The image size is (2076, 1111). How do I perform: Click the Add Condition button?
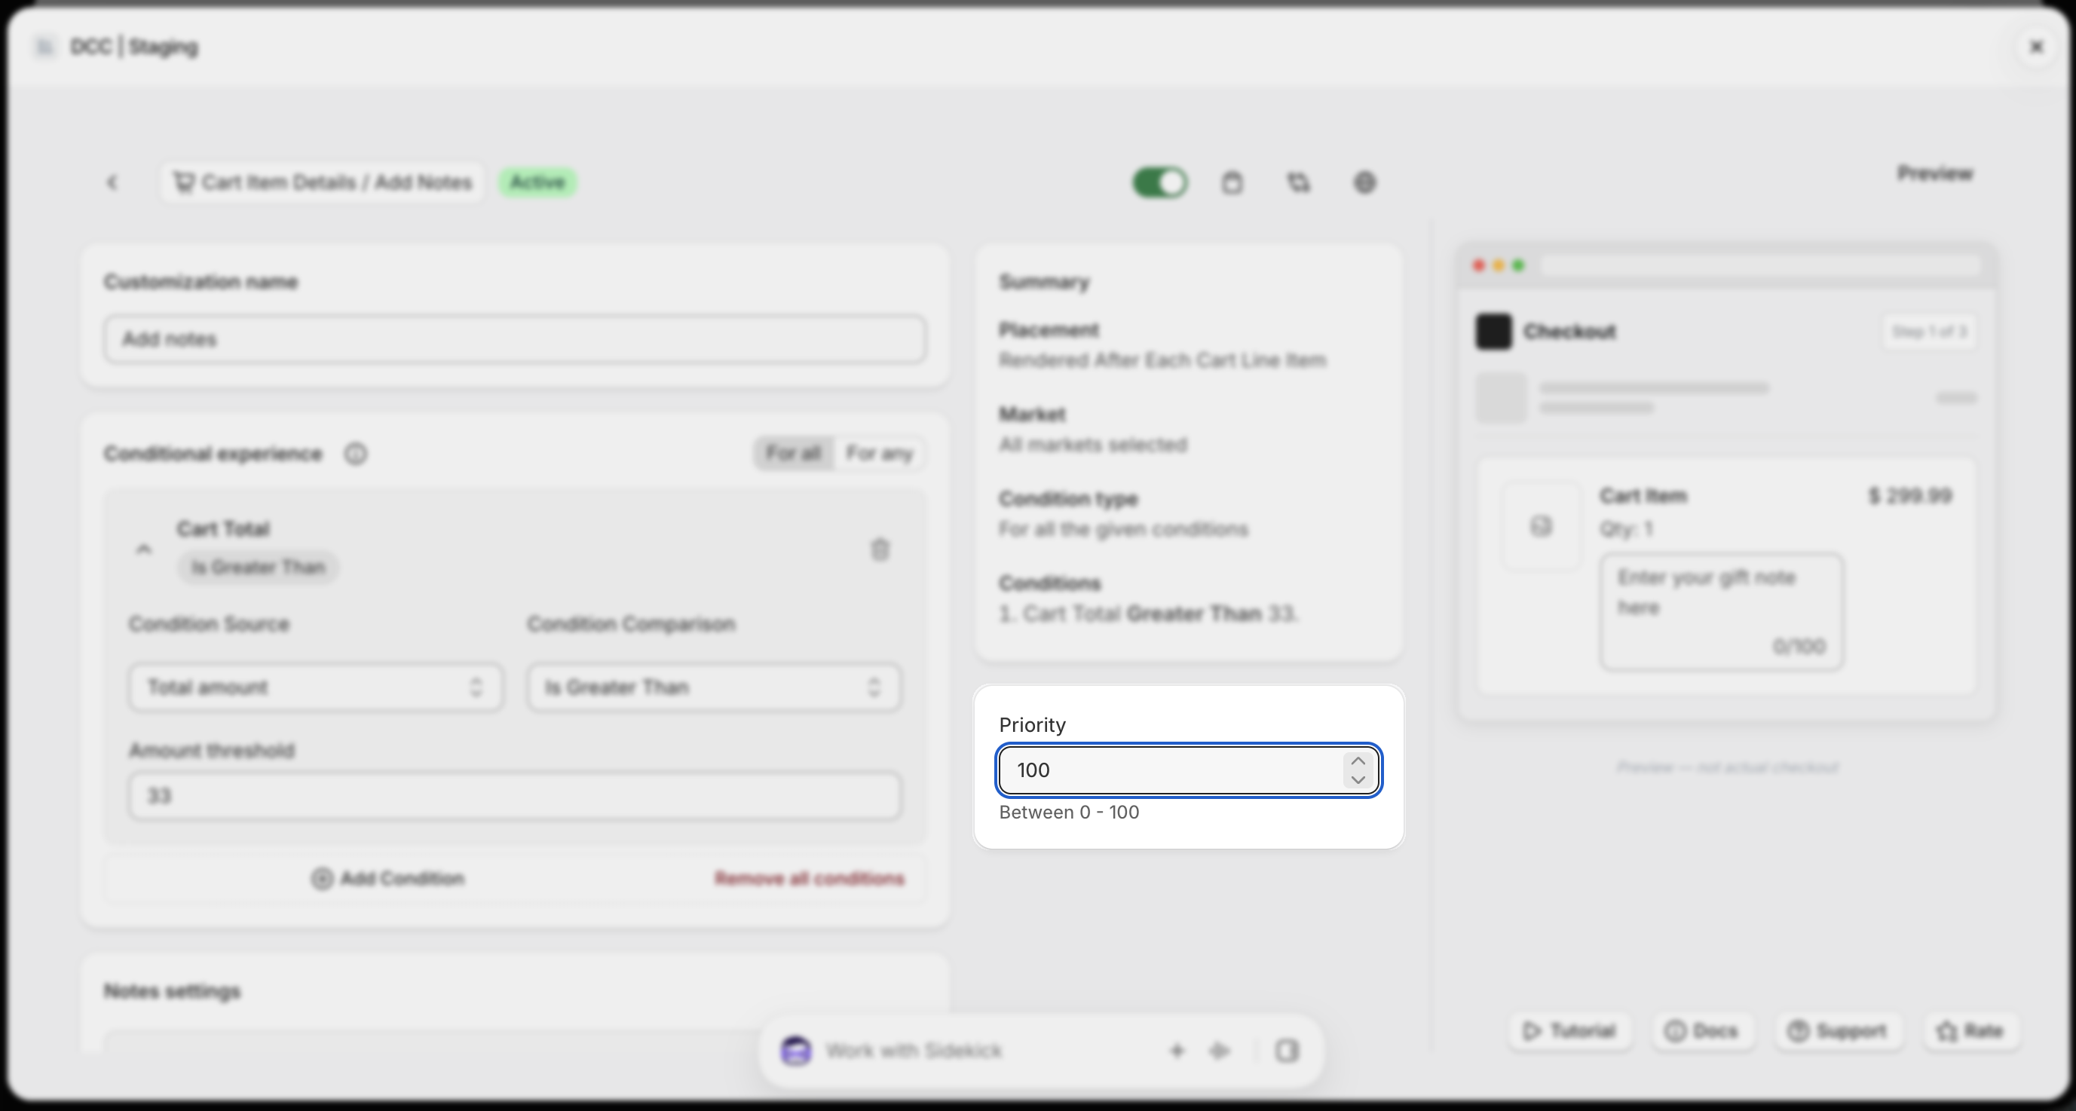pos(387,878)
